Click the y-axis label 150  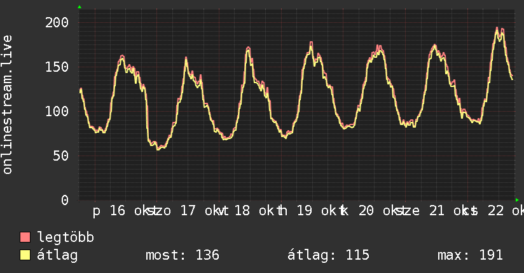click(57, 67)
